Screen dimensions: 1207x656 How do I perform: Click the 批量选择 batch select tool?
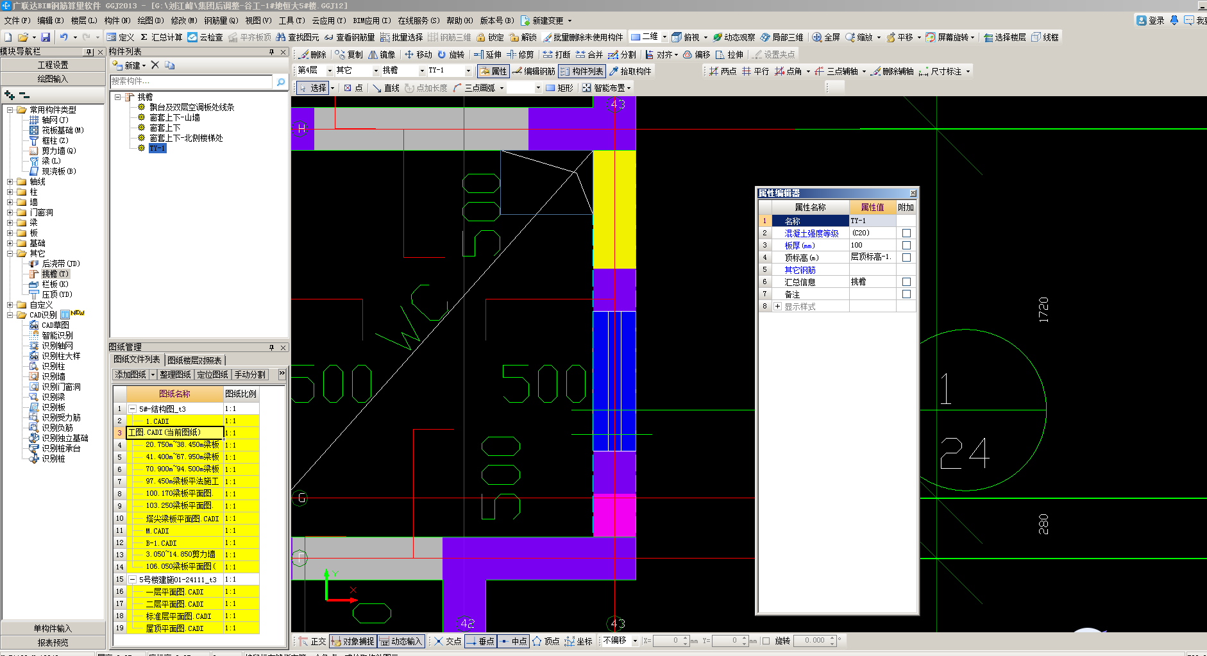click(x=401, y=37)
